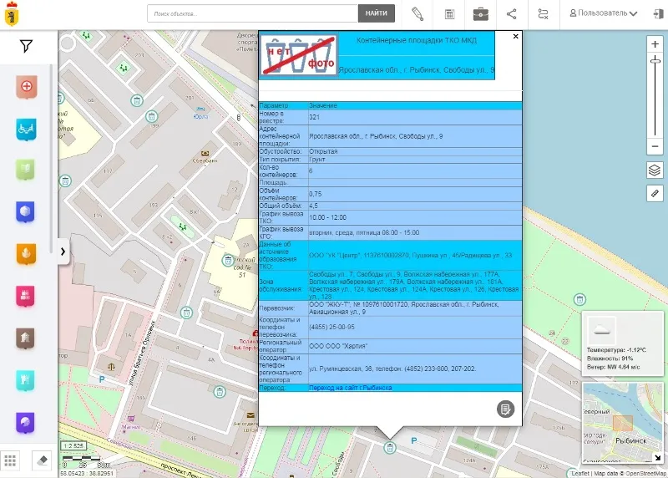Screen dimensions: 668x478
Task: Click the share icon in top toolbar
Action: pos(512,13)
